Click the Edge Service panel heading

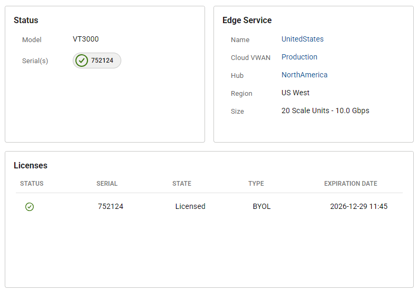click(247, 21)
